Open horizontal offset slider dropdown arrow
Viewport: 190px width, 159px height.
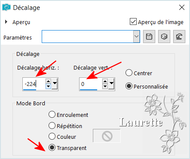point(55,84)
